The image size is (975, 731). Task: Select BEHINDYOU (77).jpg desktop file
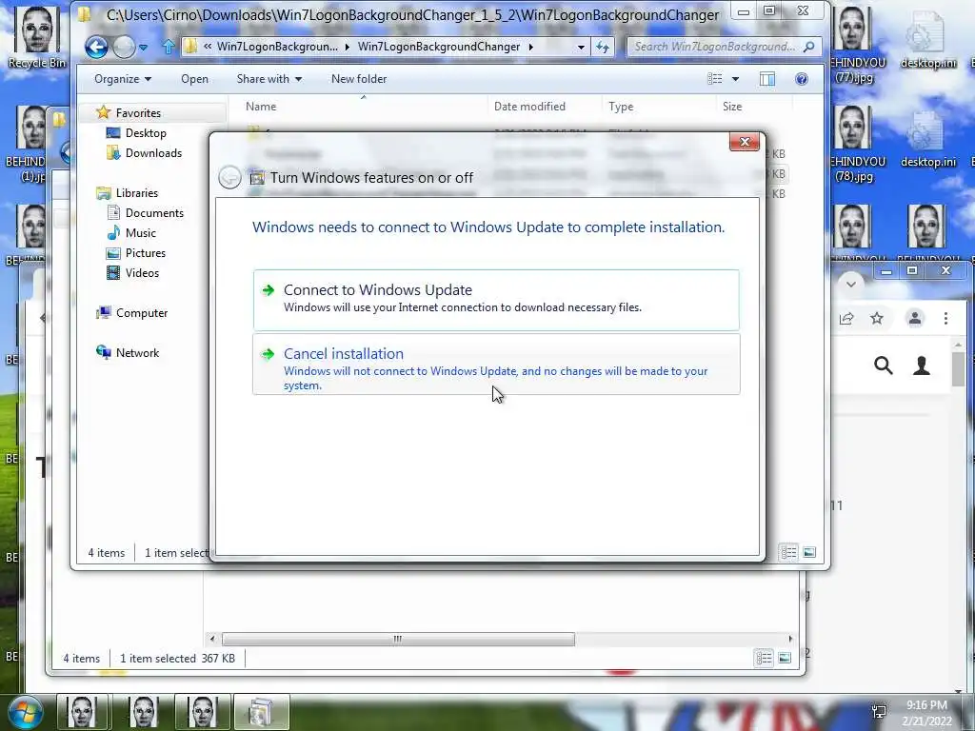(x=852, y=45)
